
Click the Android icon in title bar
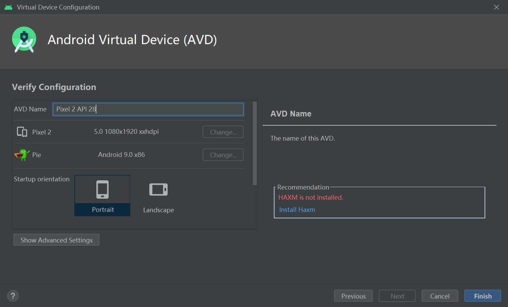click(8, 7)
